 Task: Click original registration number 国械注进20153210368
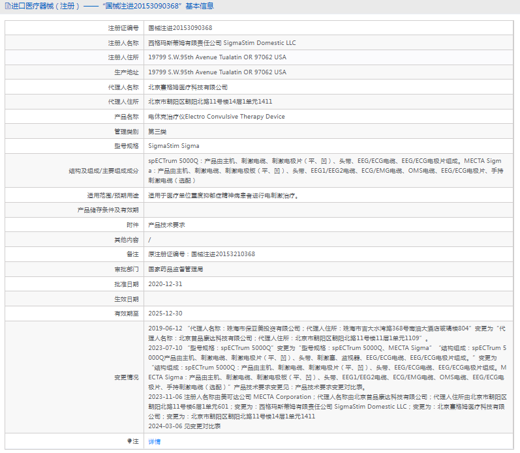pyautogui.click(x=202, y=254)
